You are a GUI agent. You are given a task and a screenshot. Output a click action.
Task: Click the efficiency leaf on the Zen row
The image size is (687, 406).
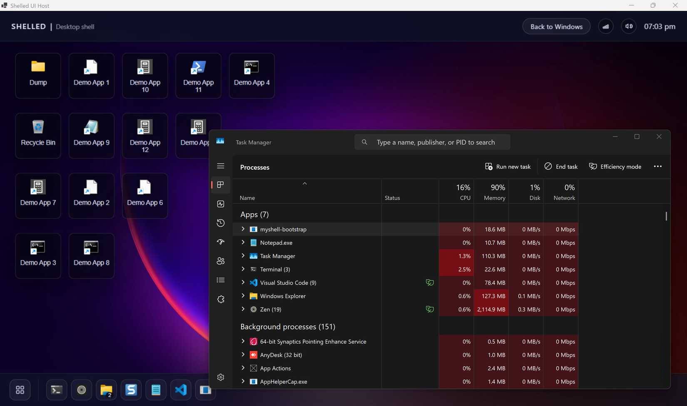click(429, 309)
